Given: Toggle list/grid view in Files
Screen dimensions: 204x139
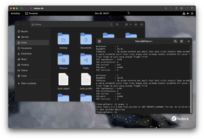Looking at the screenshot, I should 126,24.
